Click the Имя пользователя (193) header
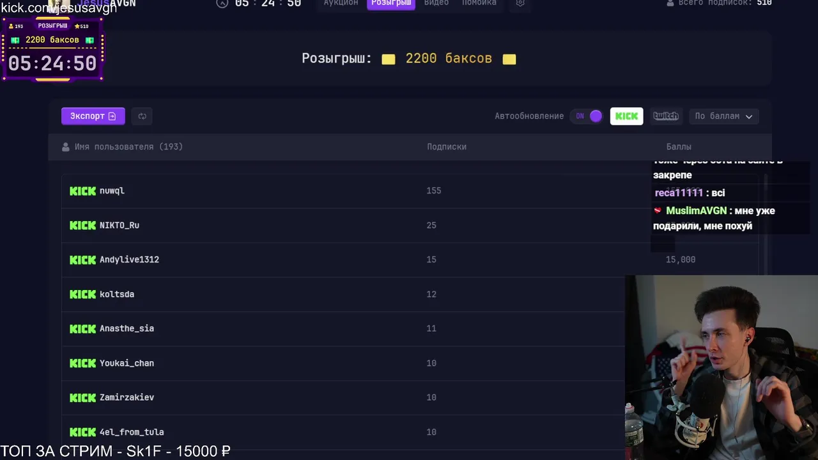The image size is (818, 460). click(x=128, y=147)
